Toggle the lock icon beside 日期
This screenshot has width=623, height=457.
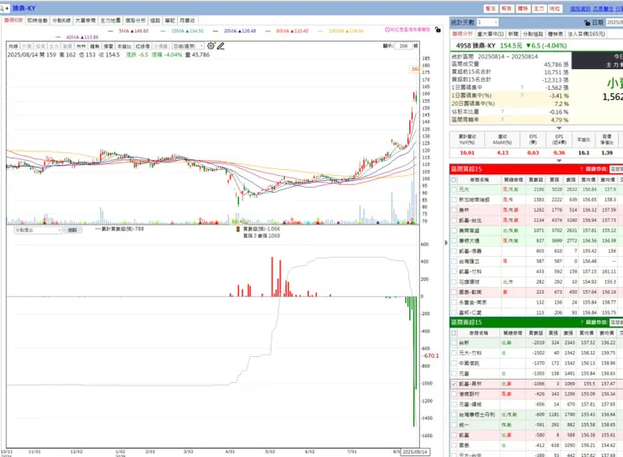point(588,23)
